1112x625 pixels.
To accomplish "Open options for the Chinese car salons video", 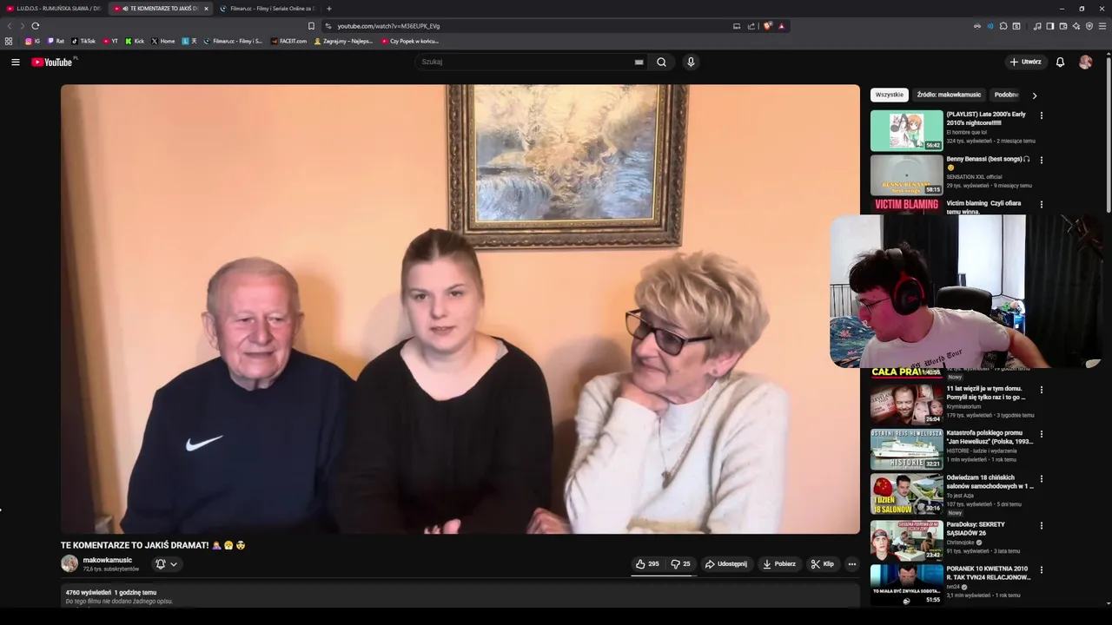I will tap(1041, 478).
